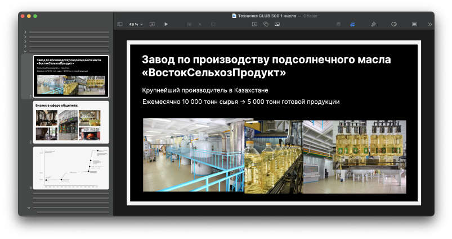Click the slide title 'Завод по производству подсолнечного масла'
Image resolution: width=452 pixels, height=239 pixels.
coord(266,59)
